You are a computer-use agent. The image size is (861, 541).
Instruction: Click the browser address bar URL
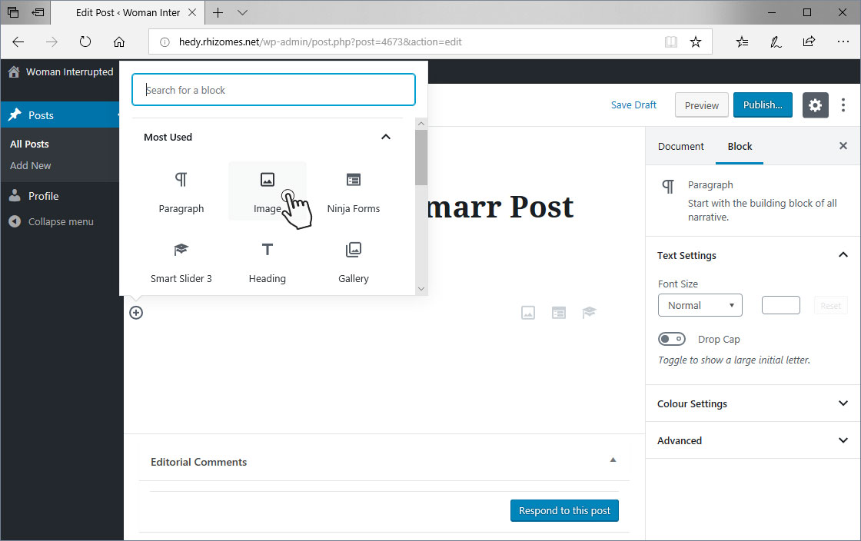coord(320,41)
